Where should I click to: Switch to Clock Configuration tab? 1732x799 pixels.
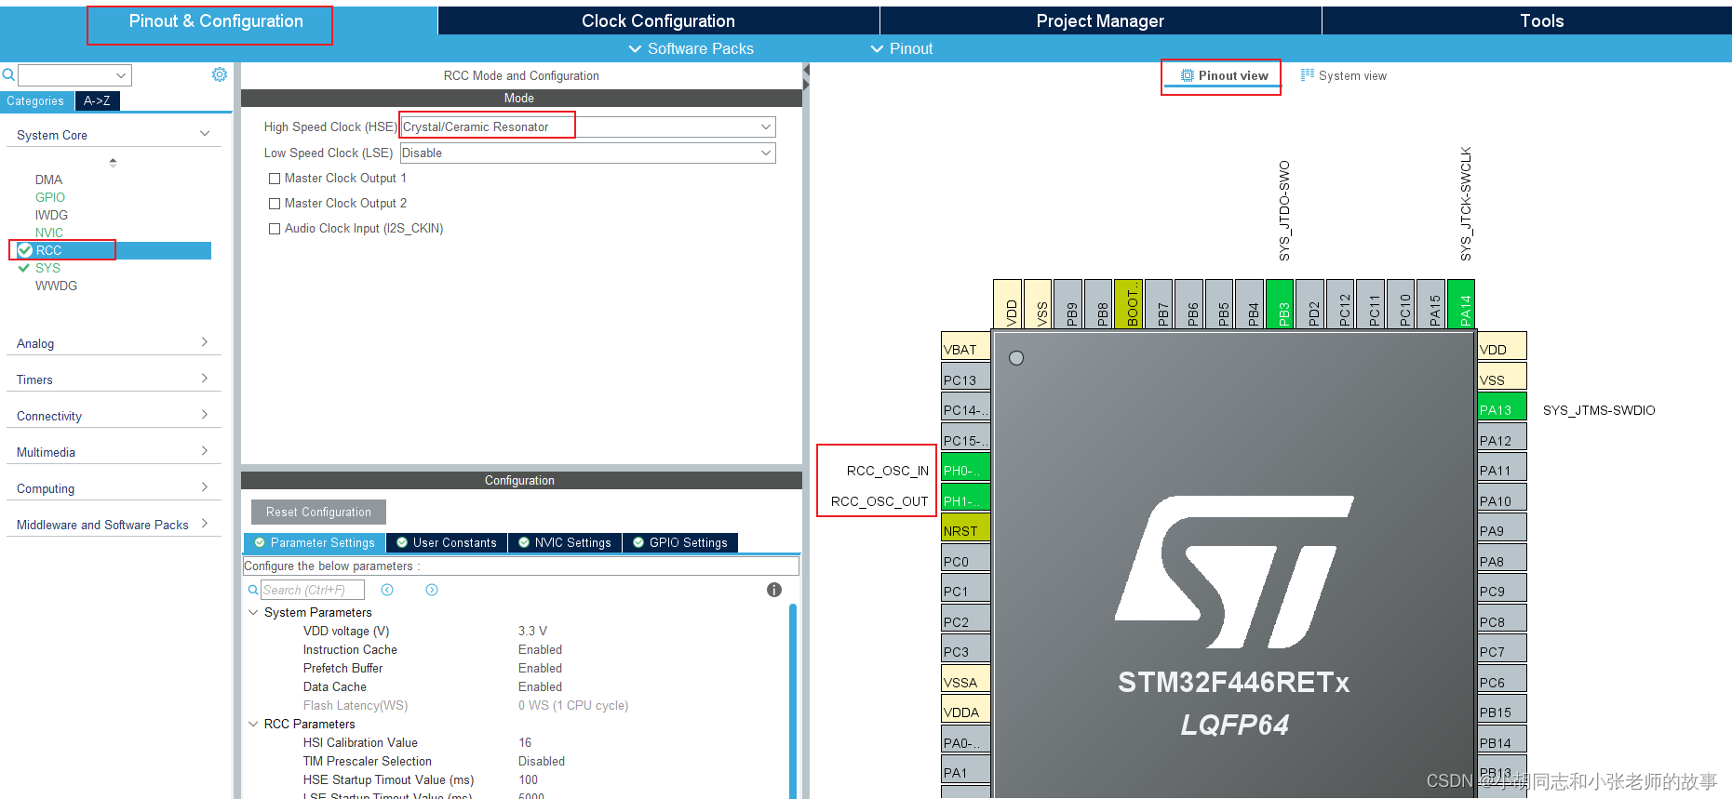coord(658,20)
